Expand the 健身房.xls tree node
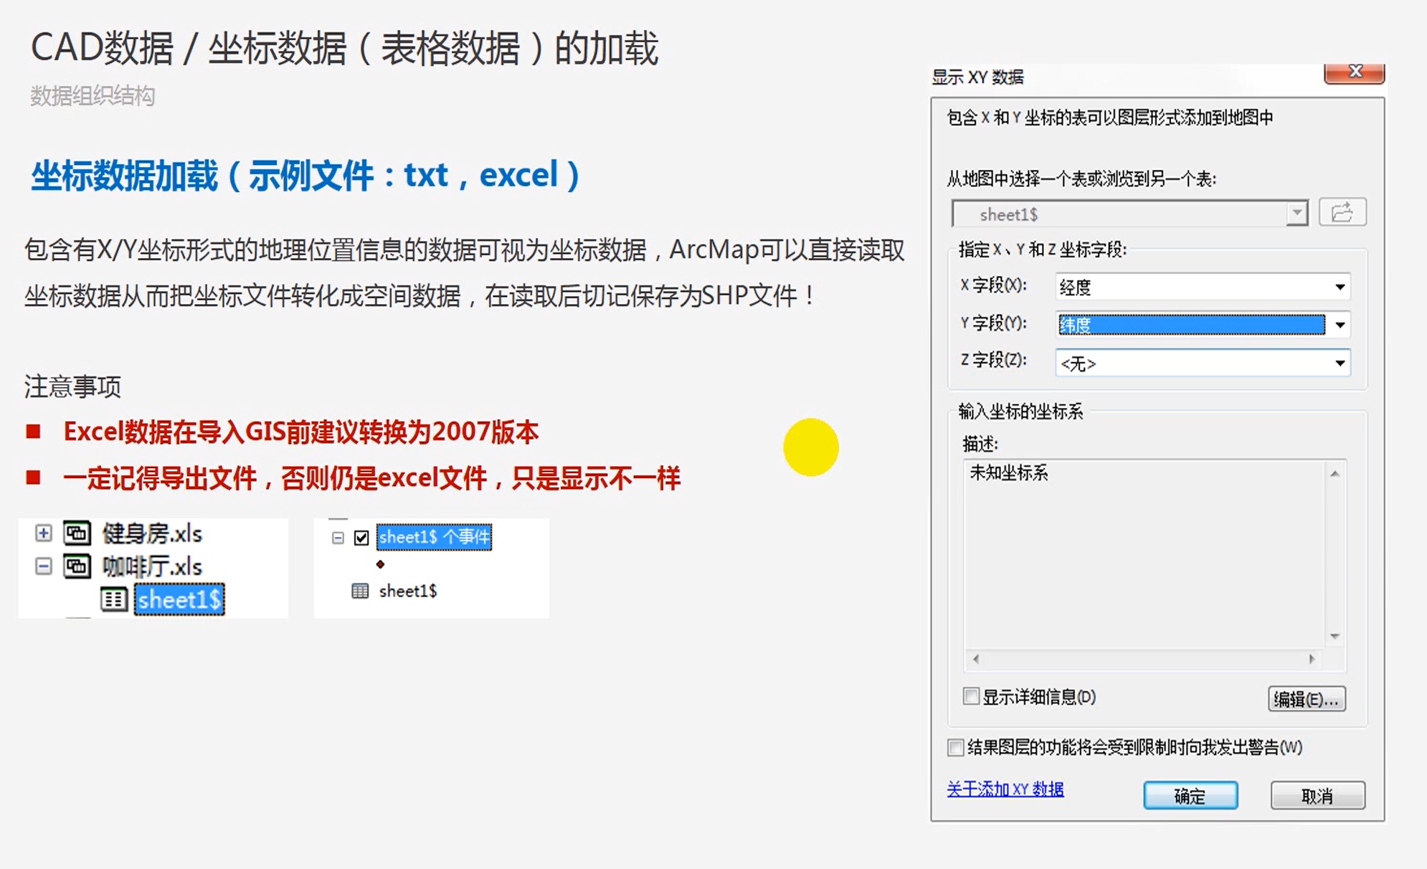 click(44, 533)
